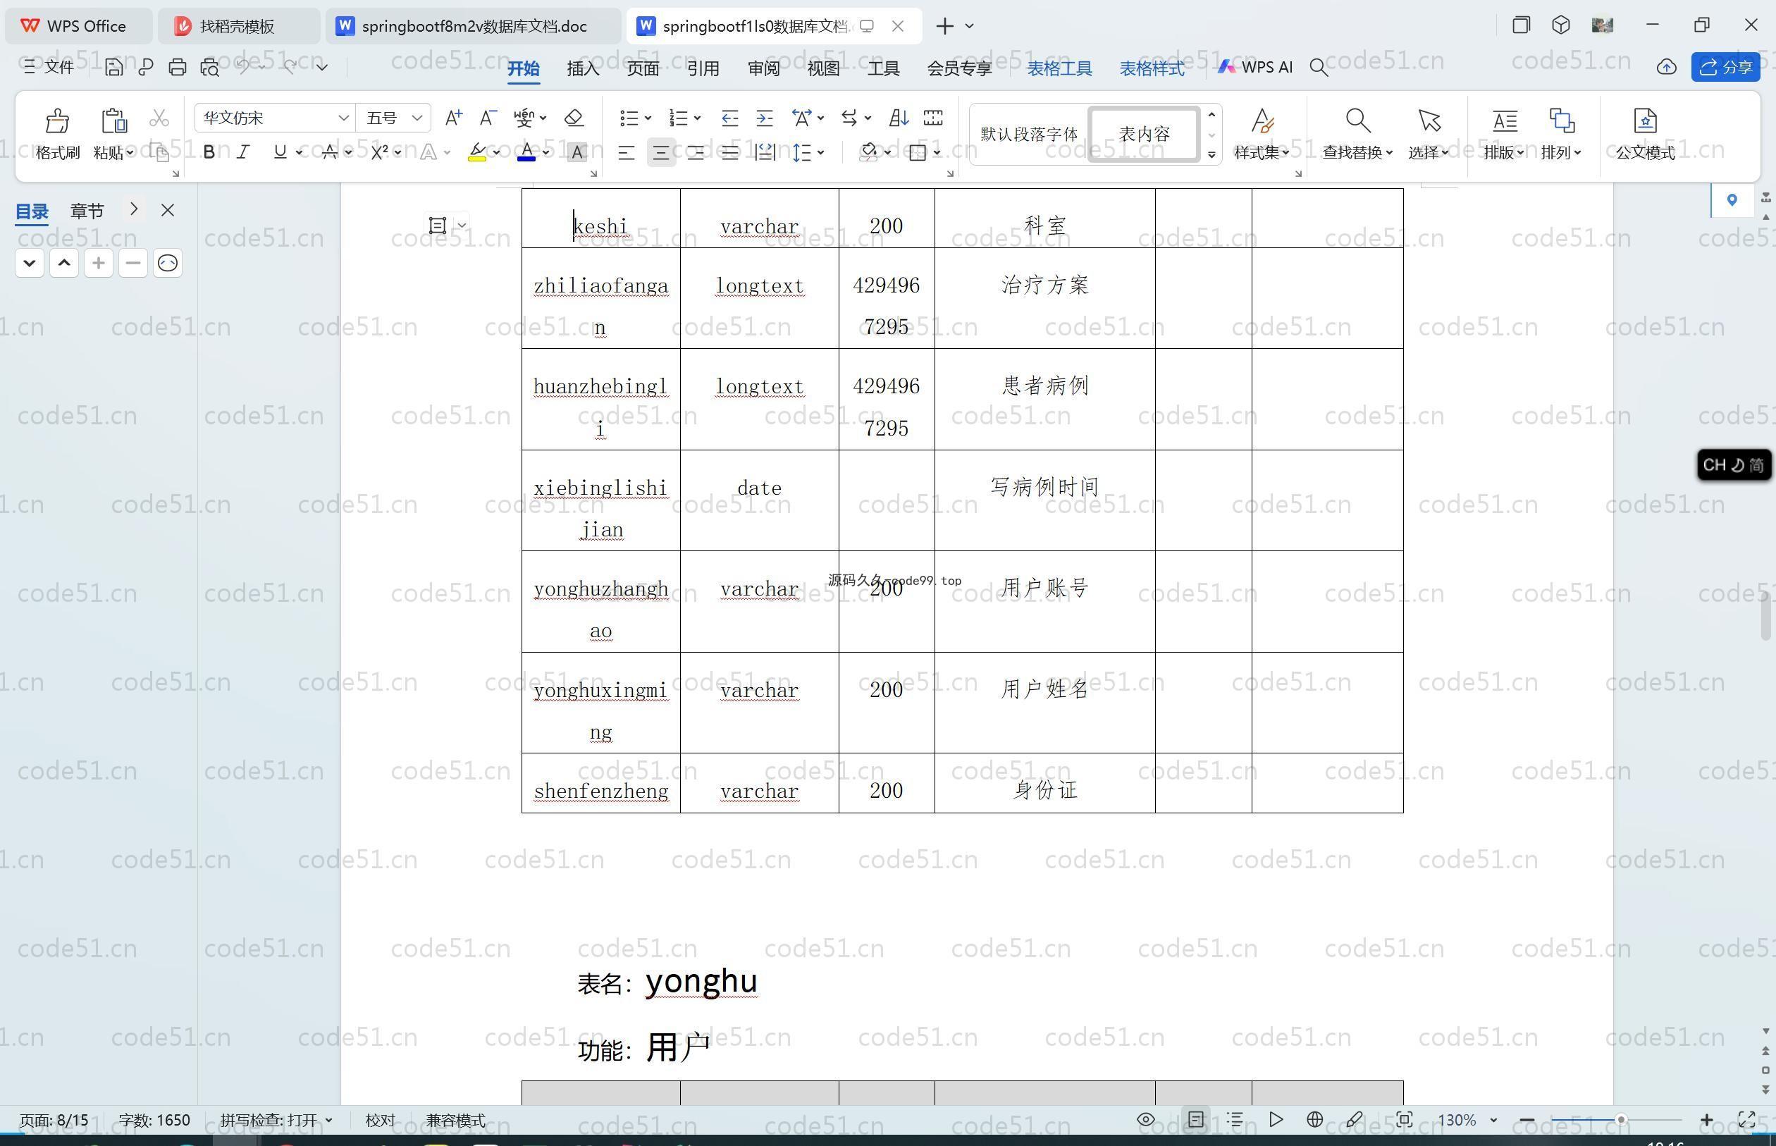
Task: Click the 分享 (Share) button
Action: click(x=1725, y=67)
